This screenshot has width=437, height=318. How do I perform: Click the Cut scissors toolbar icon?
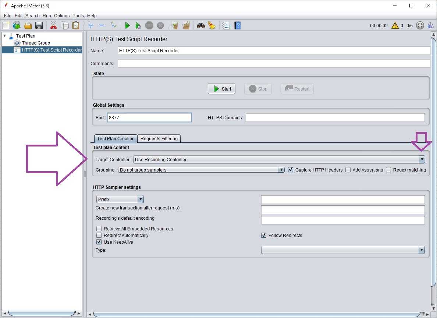click(x=53, y=25)
